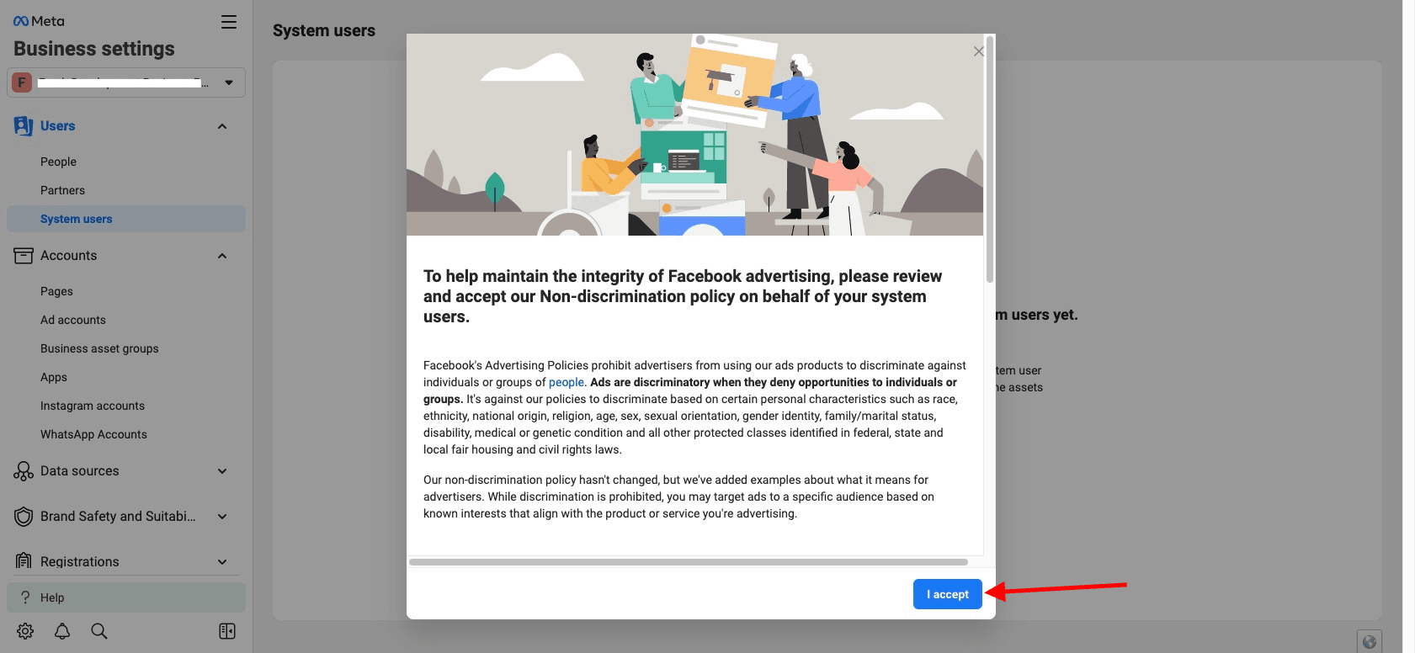Select System users in sidebar
This screenshot has height=653, width=1415.
126,219
